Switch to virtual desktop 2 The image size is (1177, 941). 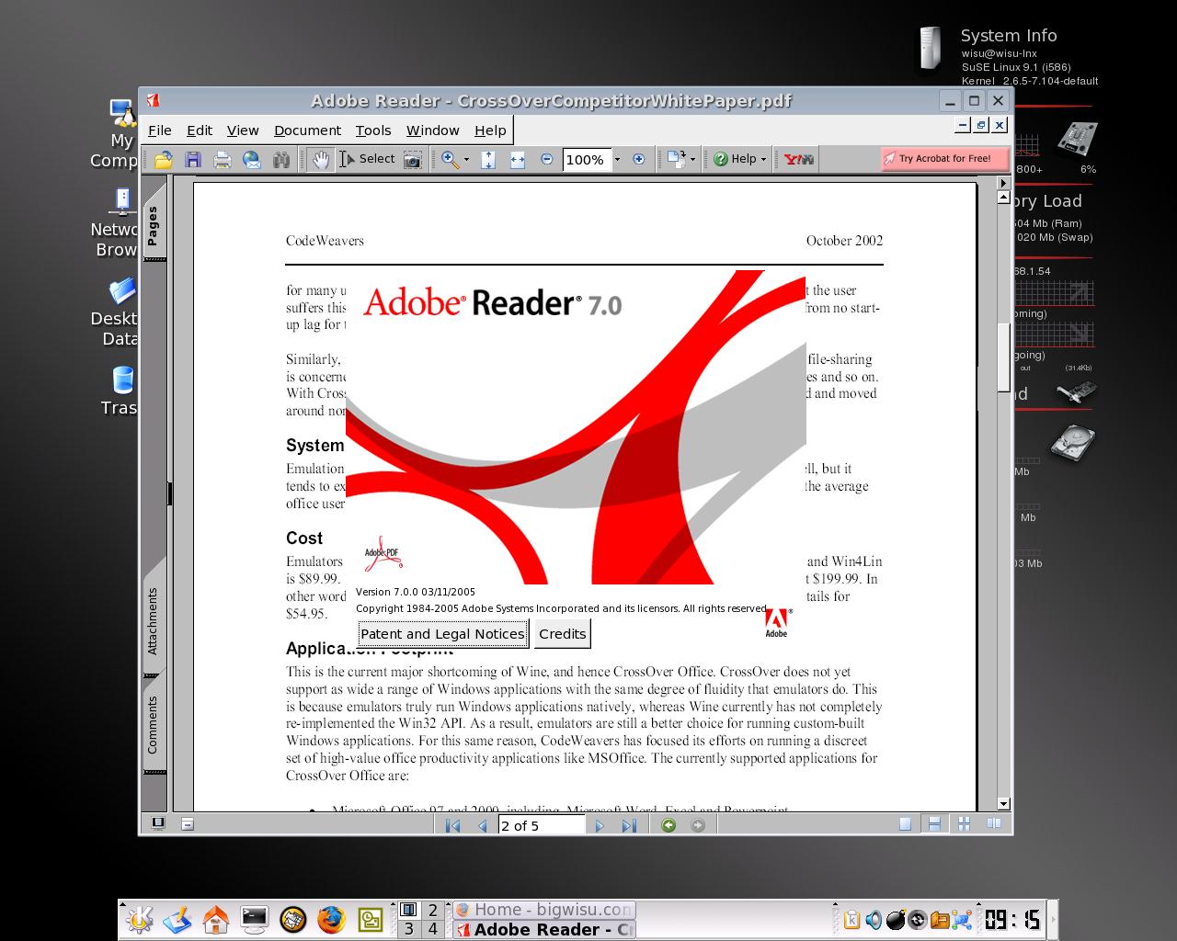tap(432, 910)
